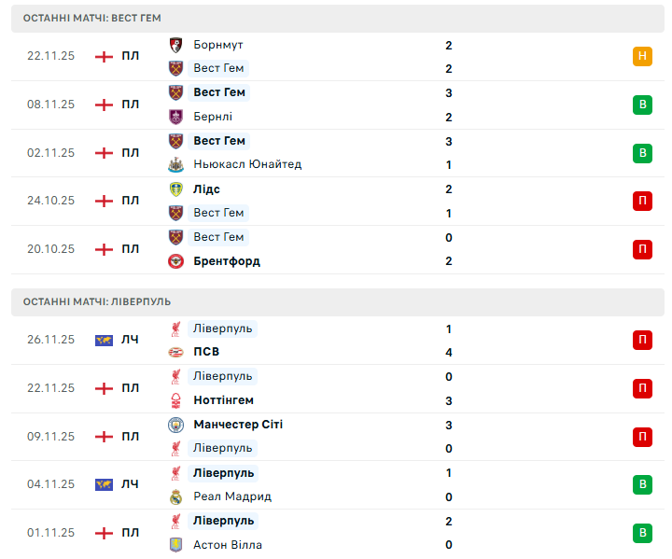Click the Brentford club crest icon
The height and width of the screenshot is (559, 672).
click(x=175, y=261)
